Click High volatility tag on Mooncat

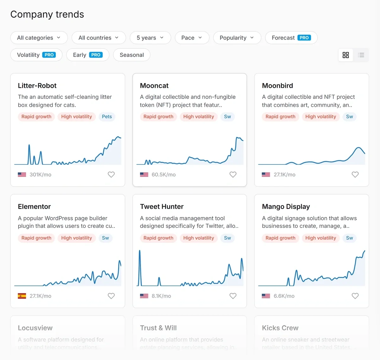pos(199,117)
